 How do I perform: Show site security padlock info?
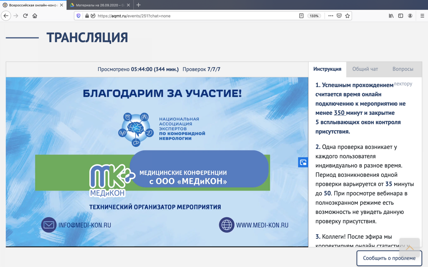(x=87, y=16)
